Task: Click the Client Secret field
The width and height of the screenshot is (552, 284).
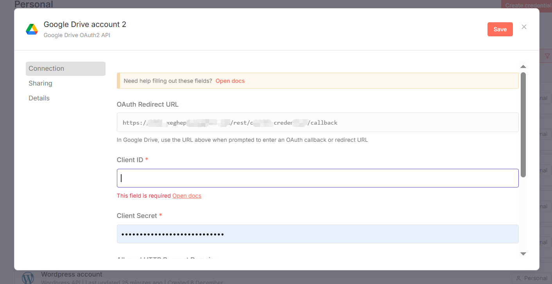Action: [x=317, y=234]
